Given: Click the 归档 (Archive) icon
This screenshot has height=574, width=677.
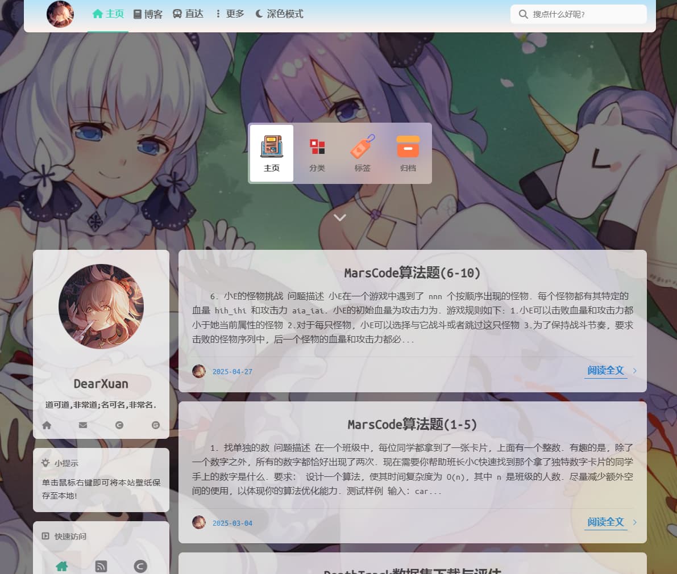Looking at the screenshot, I should click(408, 147).
